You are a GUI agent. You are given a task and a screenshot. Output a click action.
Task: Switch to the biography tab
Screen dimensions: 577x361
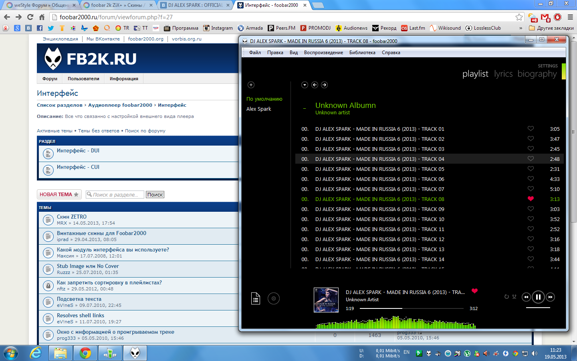tap(537, 74)
